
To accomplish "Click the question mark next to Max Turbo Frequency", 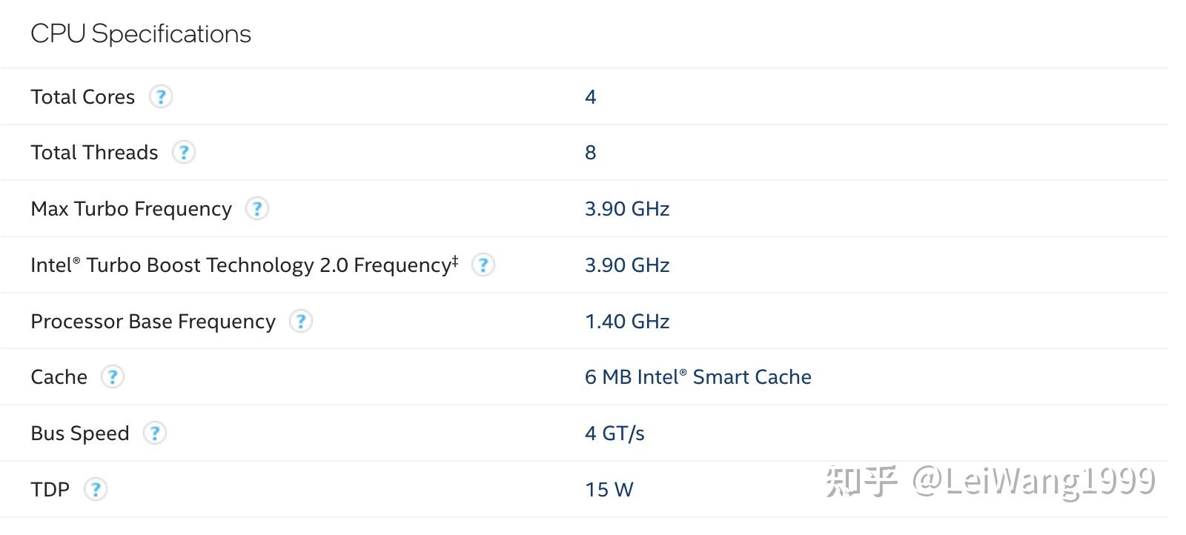I will click(x=256, y=209).
